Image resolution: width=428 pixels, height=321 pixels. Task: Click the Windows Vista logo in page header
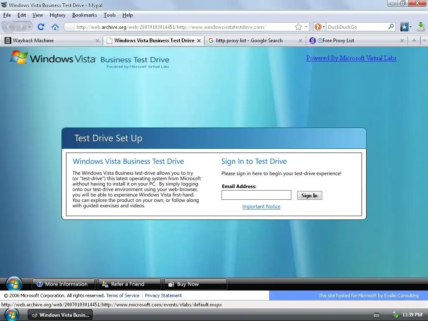53,58
